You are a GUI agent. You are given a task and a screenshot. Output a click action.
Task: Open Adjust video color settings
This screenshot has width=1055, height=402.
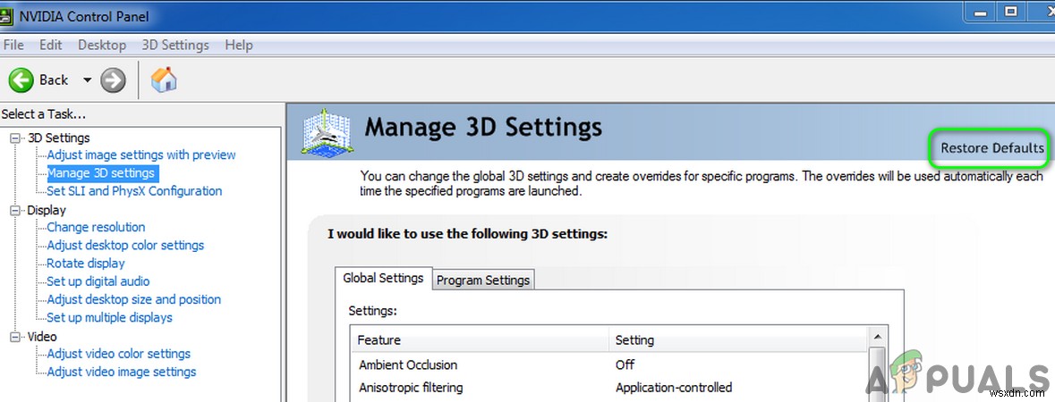(119, 354)
